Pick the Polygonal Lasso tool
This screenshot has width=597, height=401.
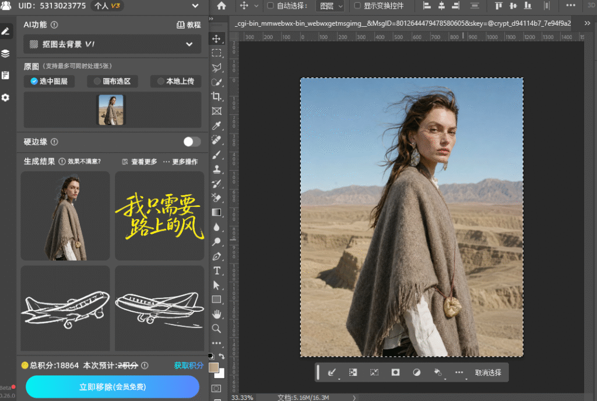click(x=216, y=68)
